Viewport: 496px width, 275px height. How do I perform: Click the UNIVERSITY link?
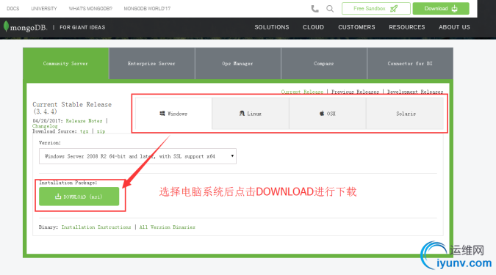point(44,9)
